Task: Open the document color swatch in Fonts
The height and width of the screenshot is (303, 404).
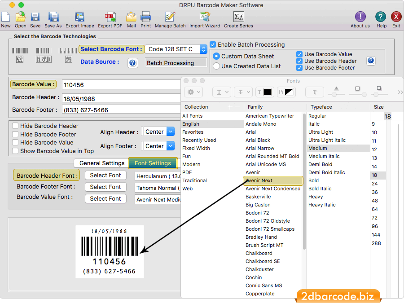Action: click(x=286, y=92)
